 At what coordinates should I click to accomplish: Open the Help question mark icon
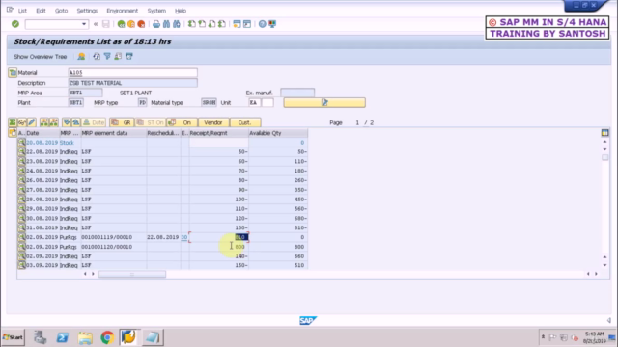[262, 24]
